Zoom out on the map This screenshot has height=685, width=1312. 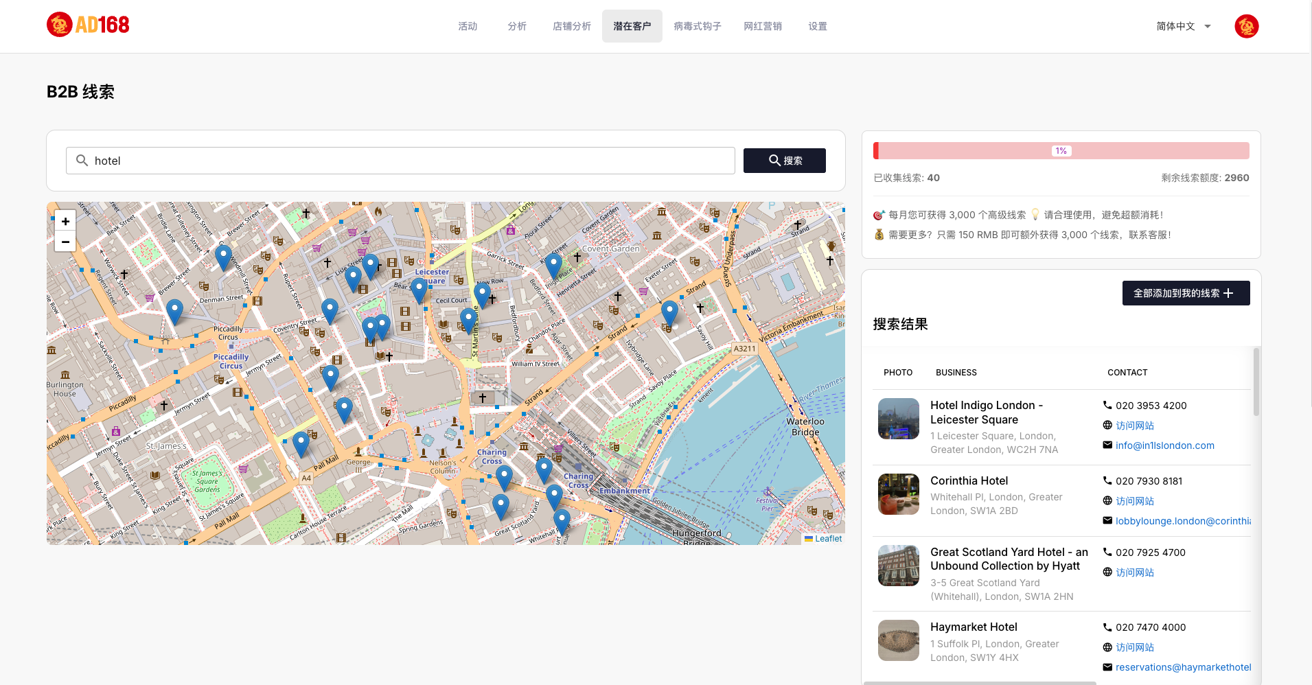65,242
